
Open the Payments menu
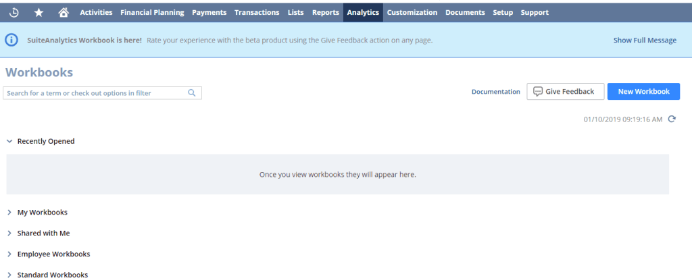(x=209, y=13)
